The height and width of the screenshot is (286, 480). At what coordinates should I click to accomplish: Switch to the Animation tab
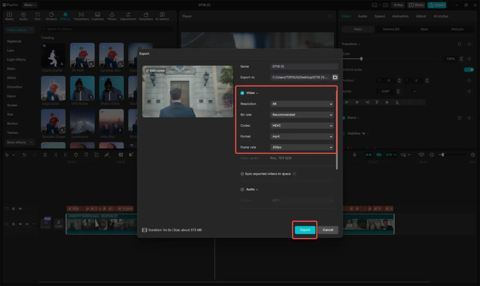click(400, 16)
